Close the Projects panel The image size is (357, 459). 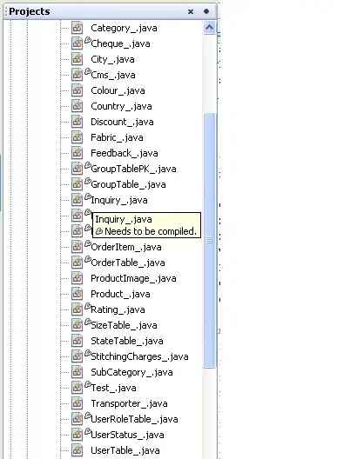click(x=191, y=11)
